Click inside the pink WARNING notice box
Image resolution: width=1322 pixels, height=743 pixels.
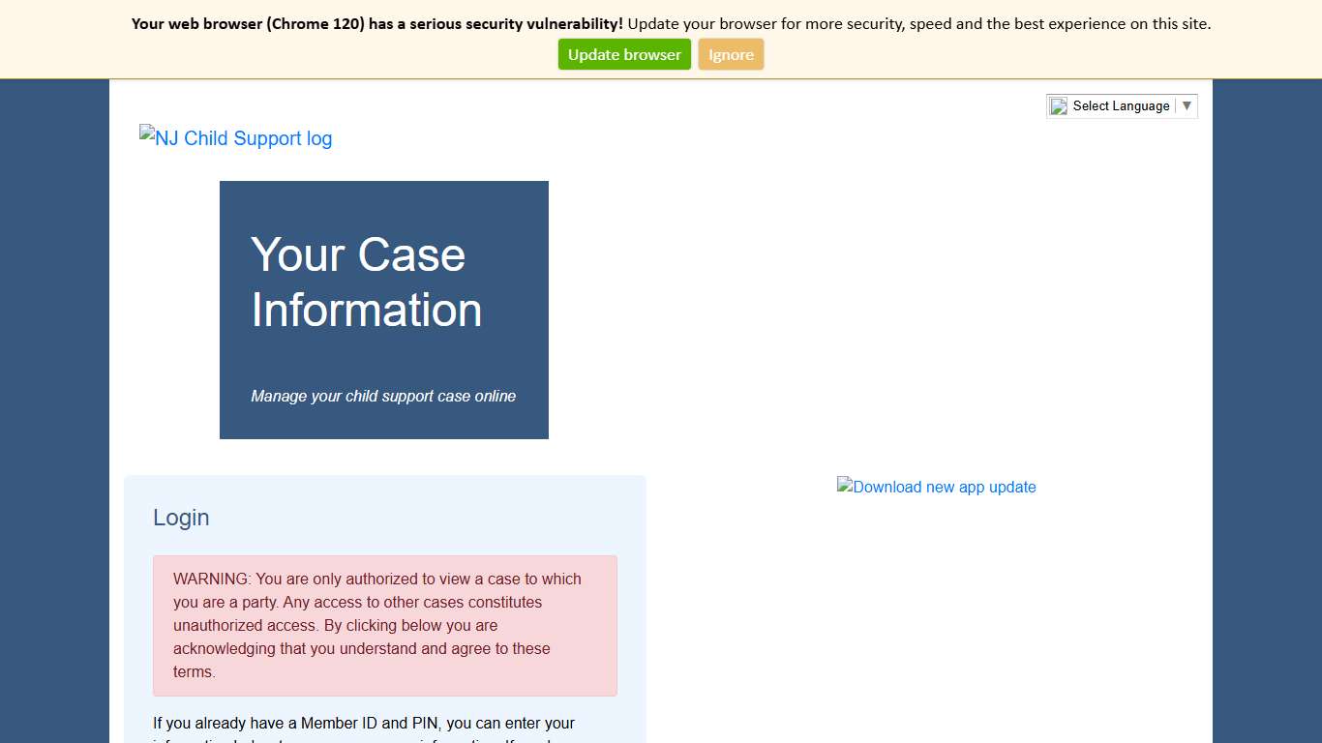[x=384, y=624]
